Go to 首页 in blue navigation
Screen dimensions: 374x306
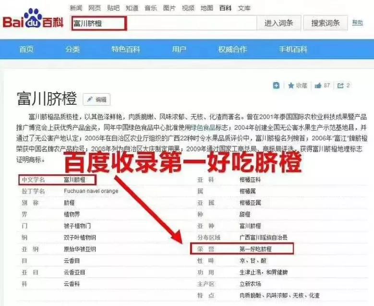tap(26, 49)
